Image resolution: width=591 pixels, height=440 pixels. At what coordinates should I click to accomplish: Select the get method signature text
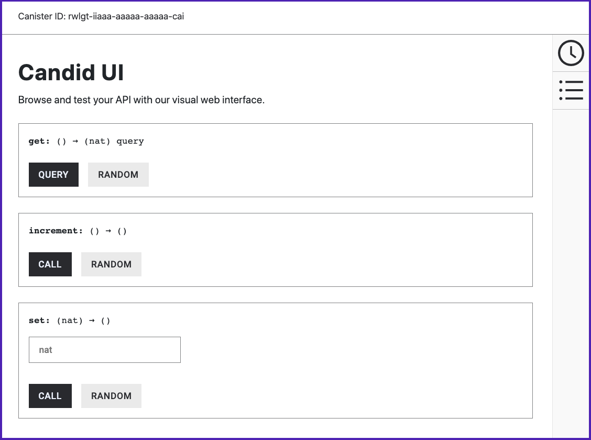(x=86, y=141)
